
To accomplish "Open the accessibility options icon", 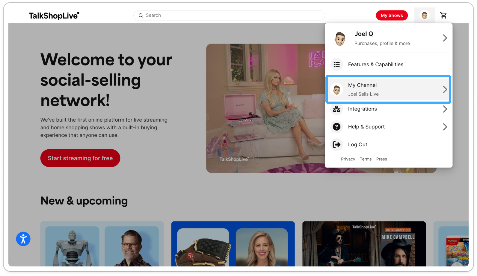I will coord(23,239).
